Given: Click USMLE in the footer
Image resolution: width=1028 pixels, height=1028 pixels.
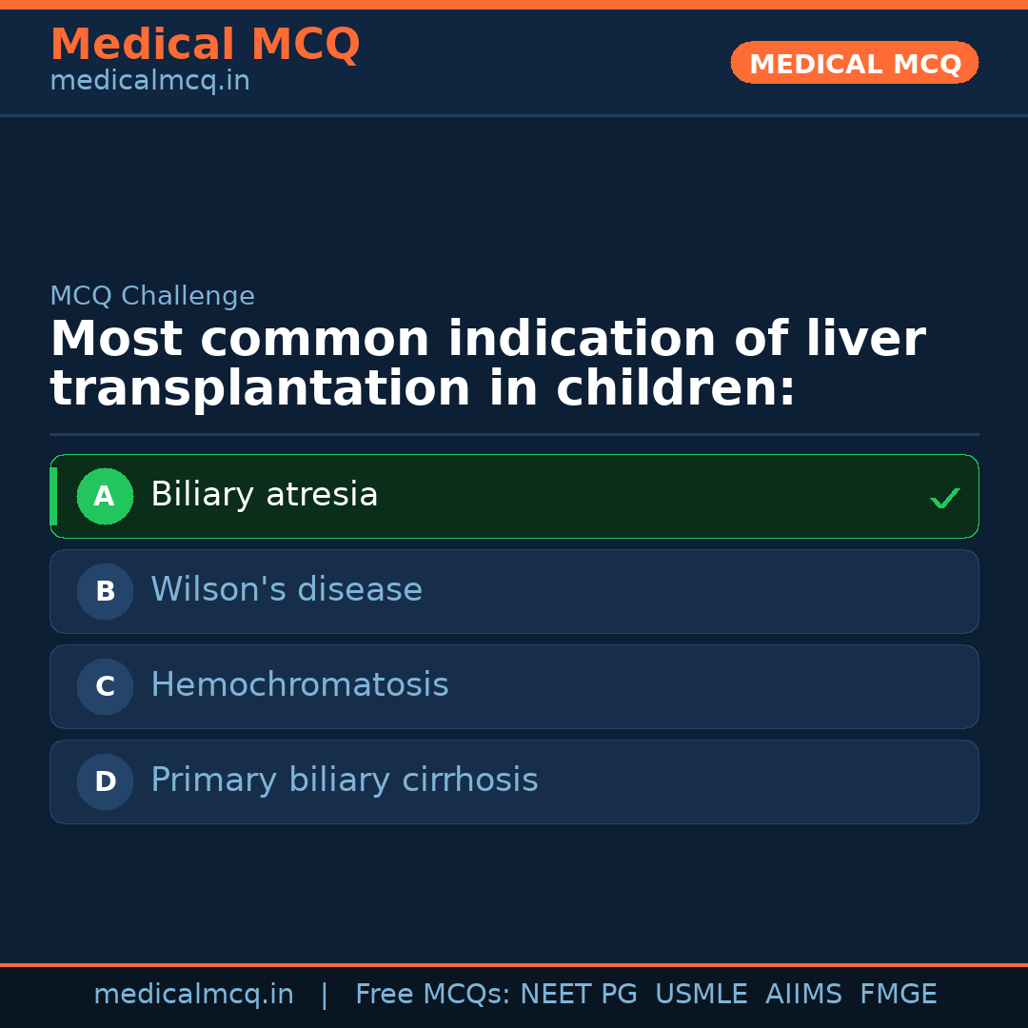Looking at the screenshot, I should (x=701, y=995).
